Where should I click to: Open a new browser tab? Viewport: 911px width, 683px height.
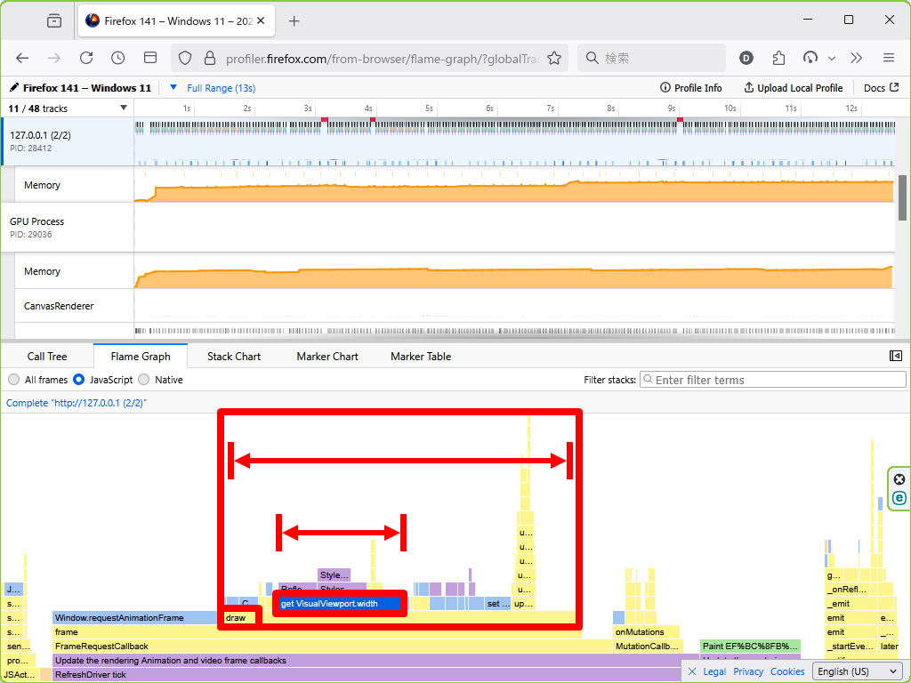coord(294,21)
